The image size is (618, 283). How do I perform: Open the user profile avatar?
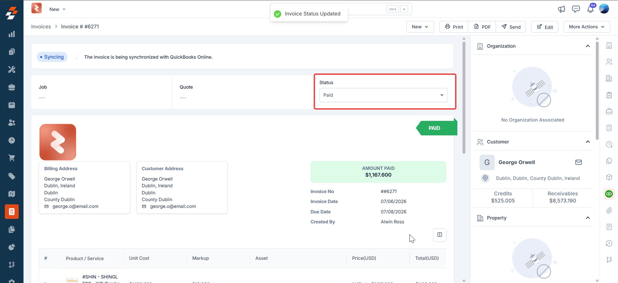[x=604, y=9]
